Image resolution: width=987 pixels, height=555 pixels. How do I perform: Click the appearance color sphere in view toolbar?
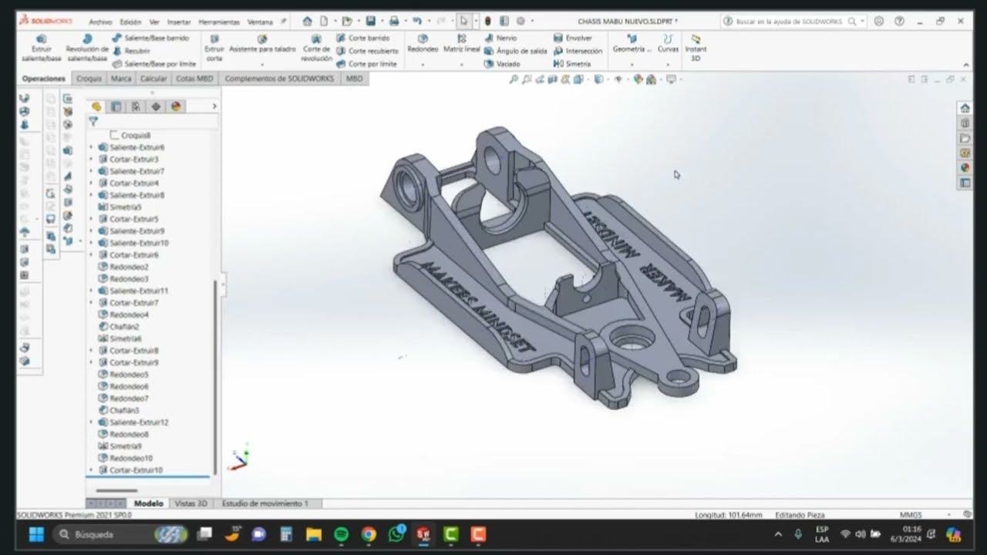pyautogui.click(x=638, y=79)
